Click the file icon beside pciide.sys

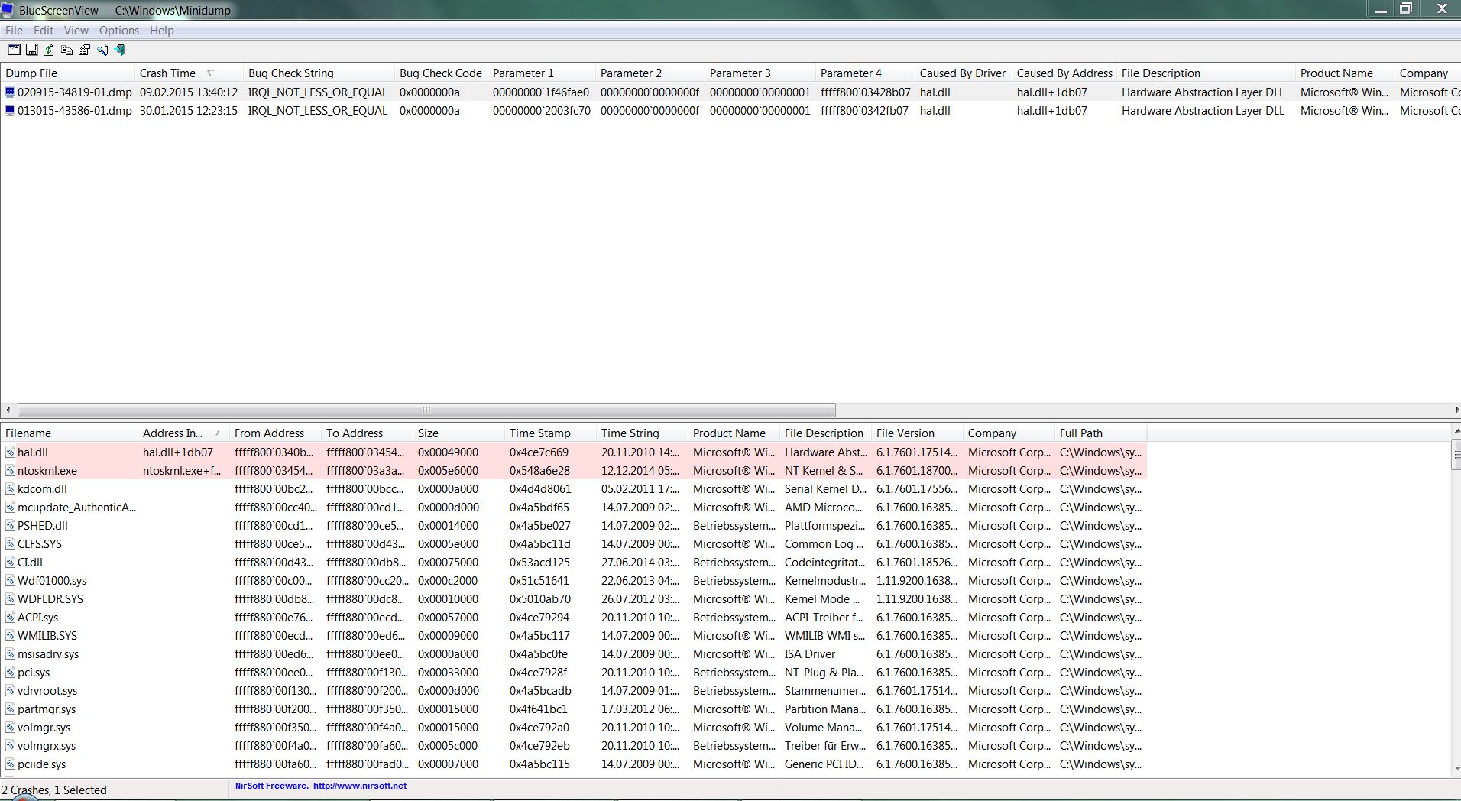coord(10,764)
